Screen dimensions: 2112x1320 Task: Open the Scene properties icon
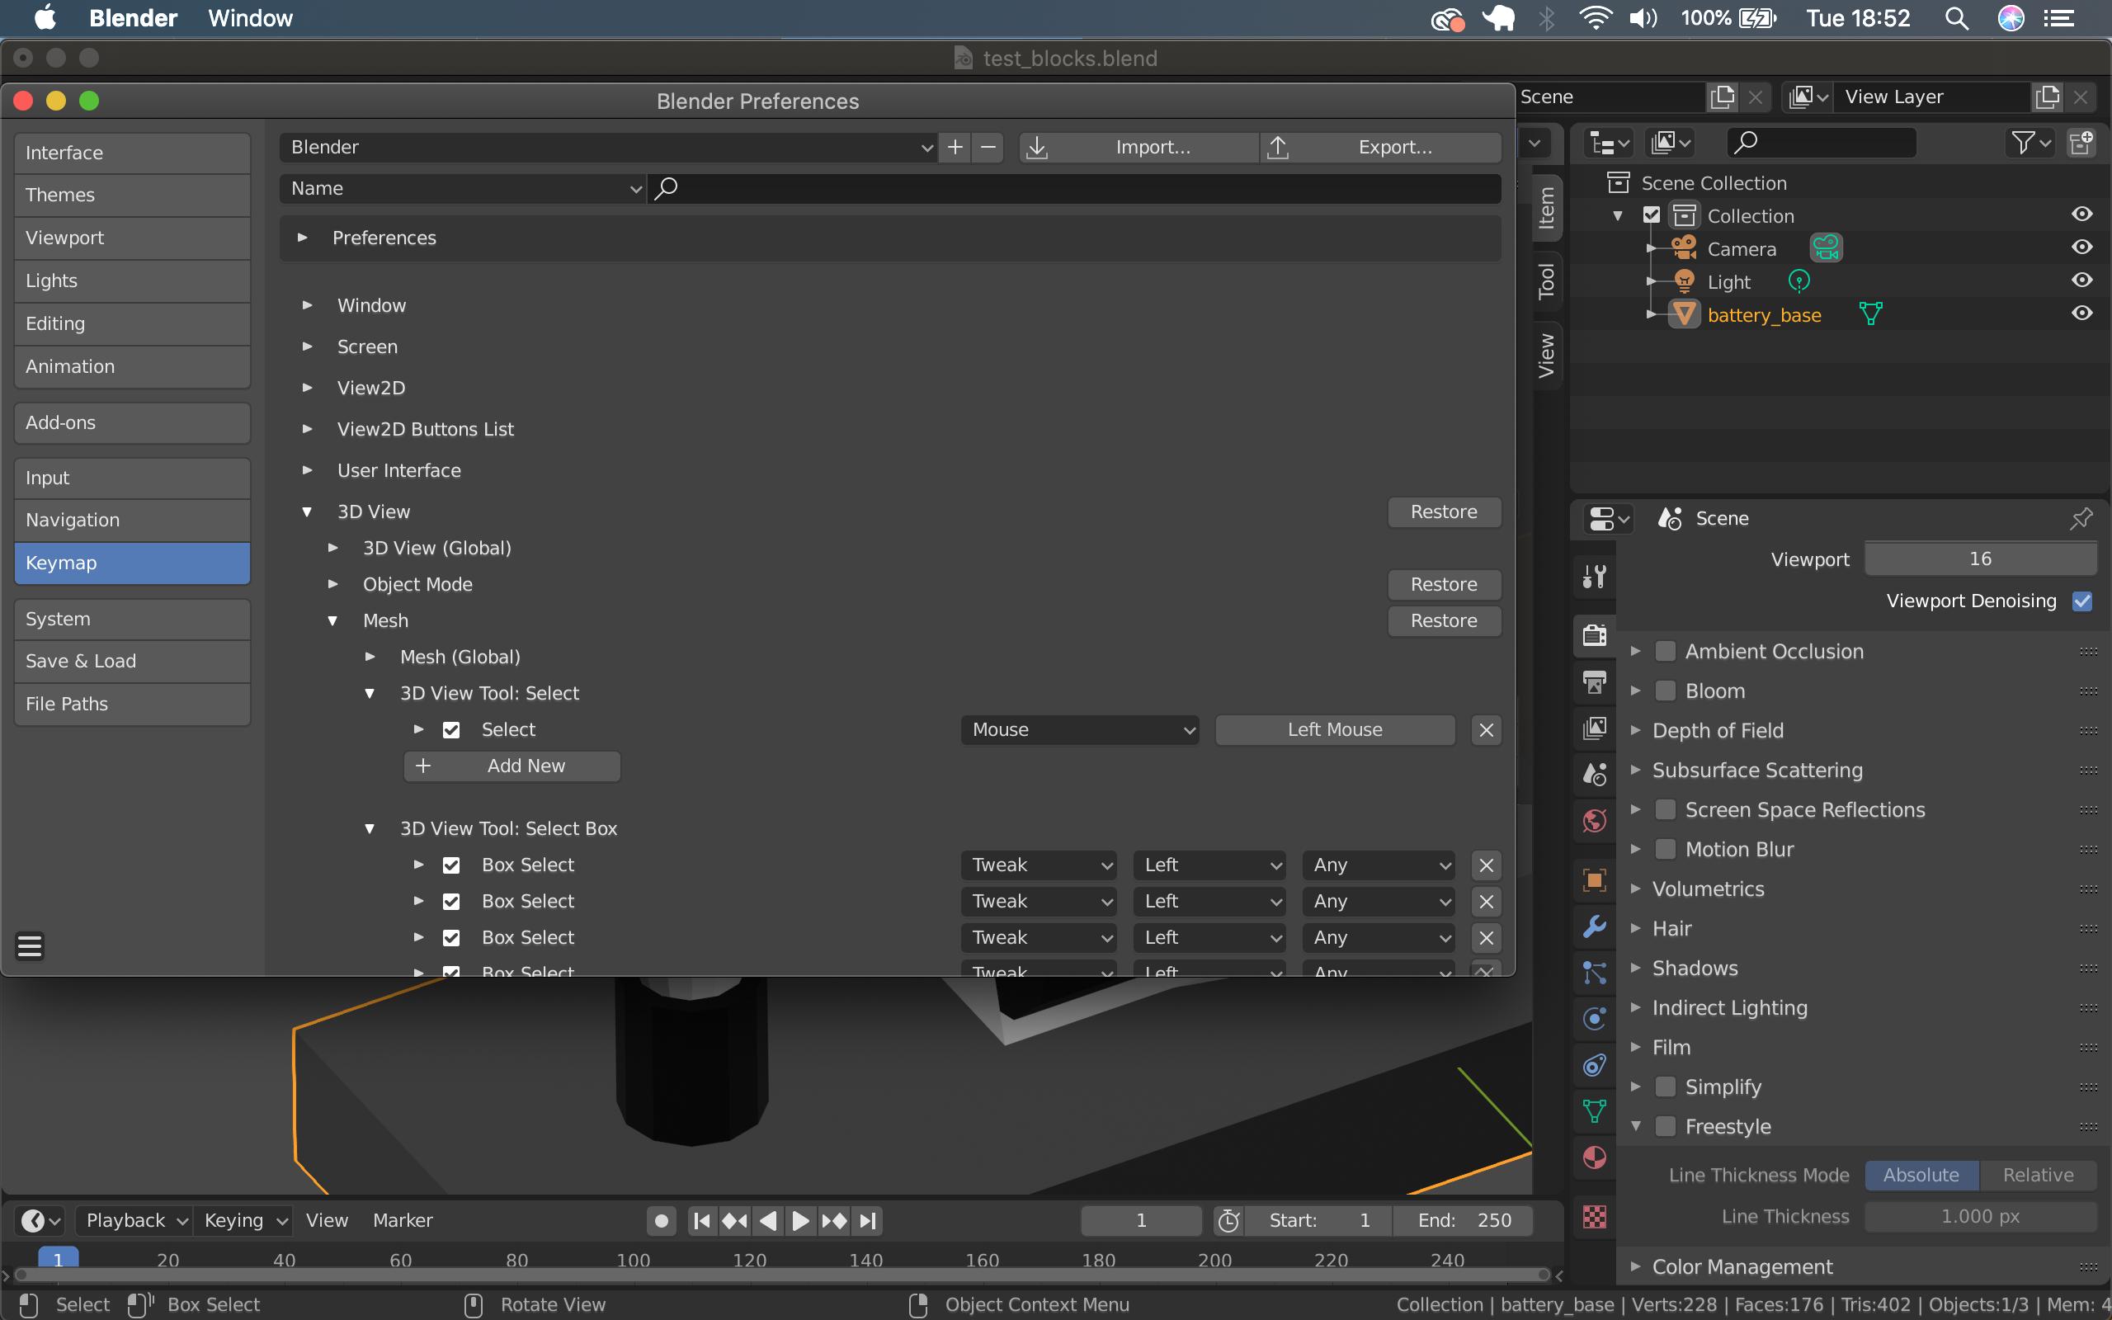pyautogui.click(x=1595, y=775)
